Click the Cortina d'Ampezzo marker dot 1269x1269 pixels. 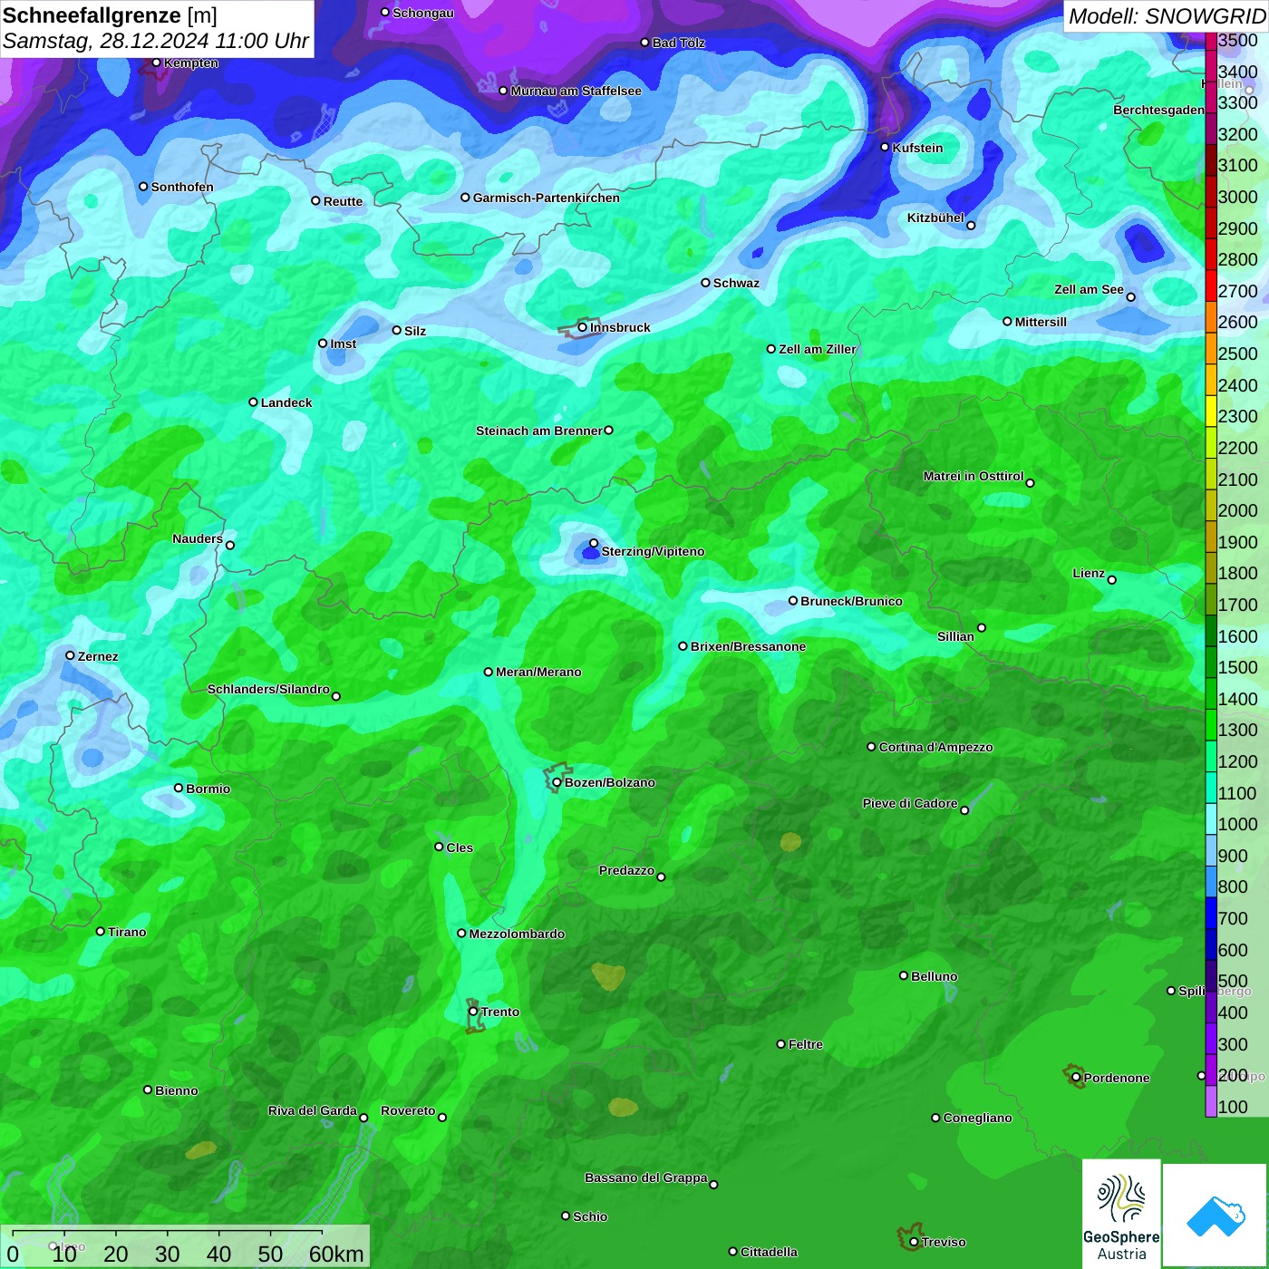pyautogui.click(x=871, y=747)
